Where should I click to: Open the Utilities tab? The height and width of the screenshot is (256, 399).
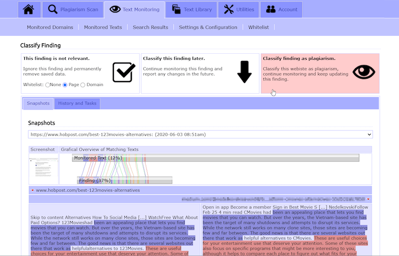(239, 9)
